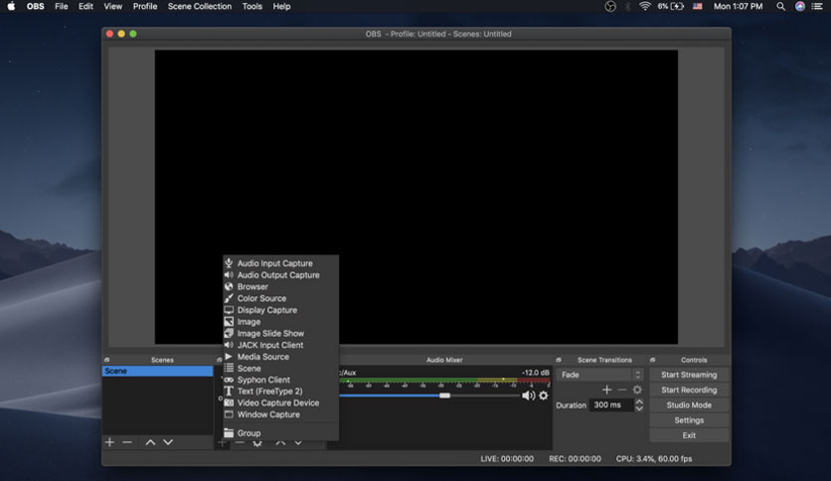831x481 pixels.
Task: Add a scene transition with plus icon
Action: [606, 390]
